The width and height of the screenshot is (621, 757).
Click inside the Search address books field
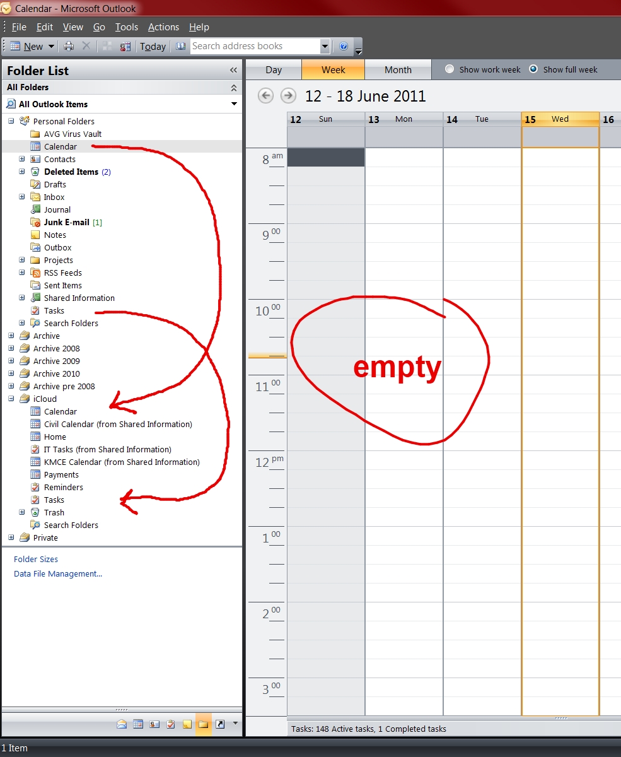(252, 46)
